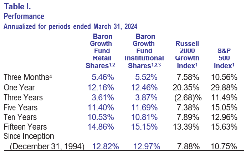The image size is (246, 155).
Task: Select the "Fifteen Years" row label
Action: coord(25,127)
